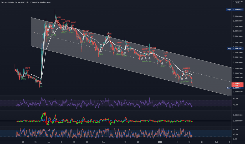Select the SHORT label at the early December peak

[x=110, y=34]
